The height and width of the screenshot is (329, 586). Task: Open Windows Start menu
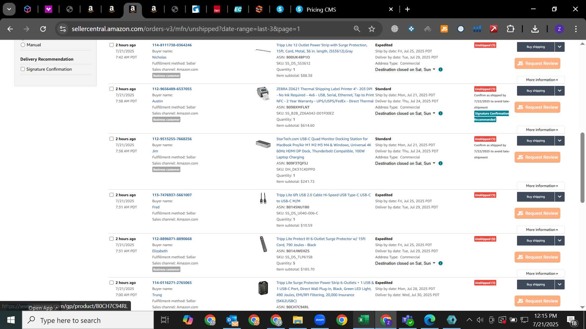(x=11, y=320)
